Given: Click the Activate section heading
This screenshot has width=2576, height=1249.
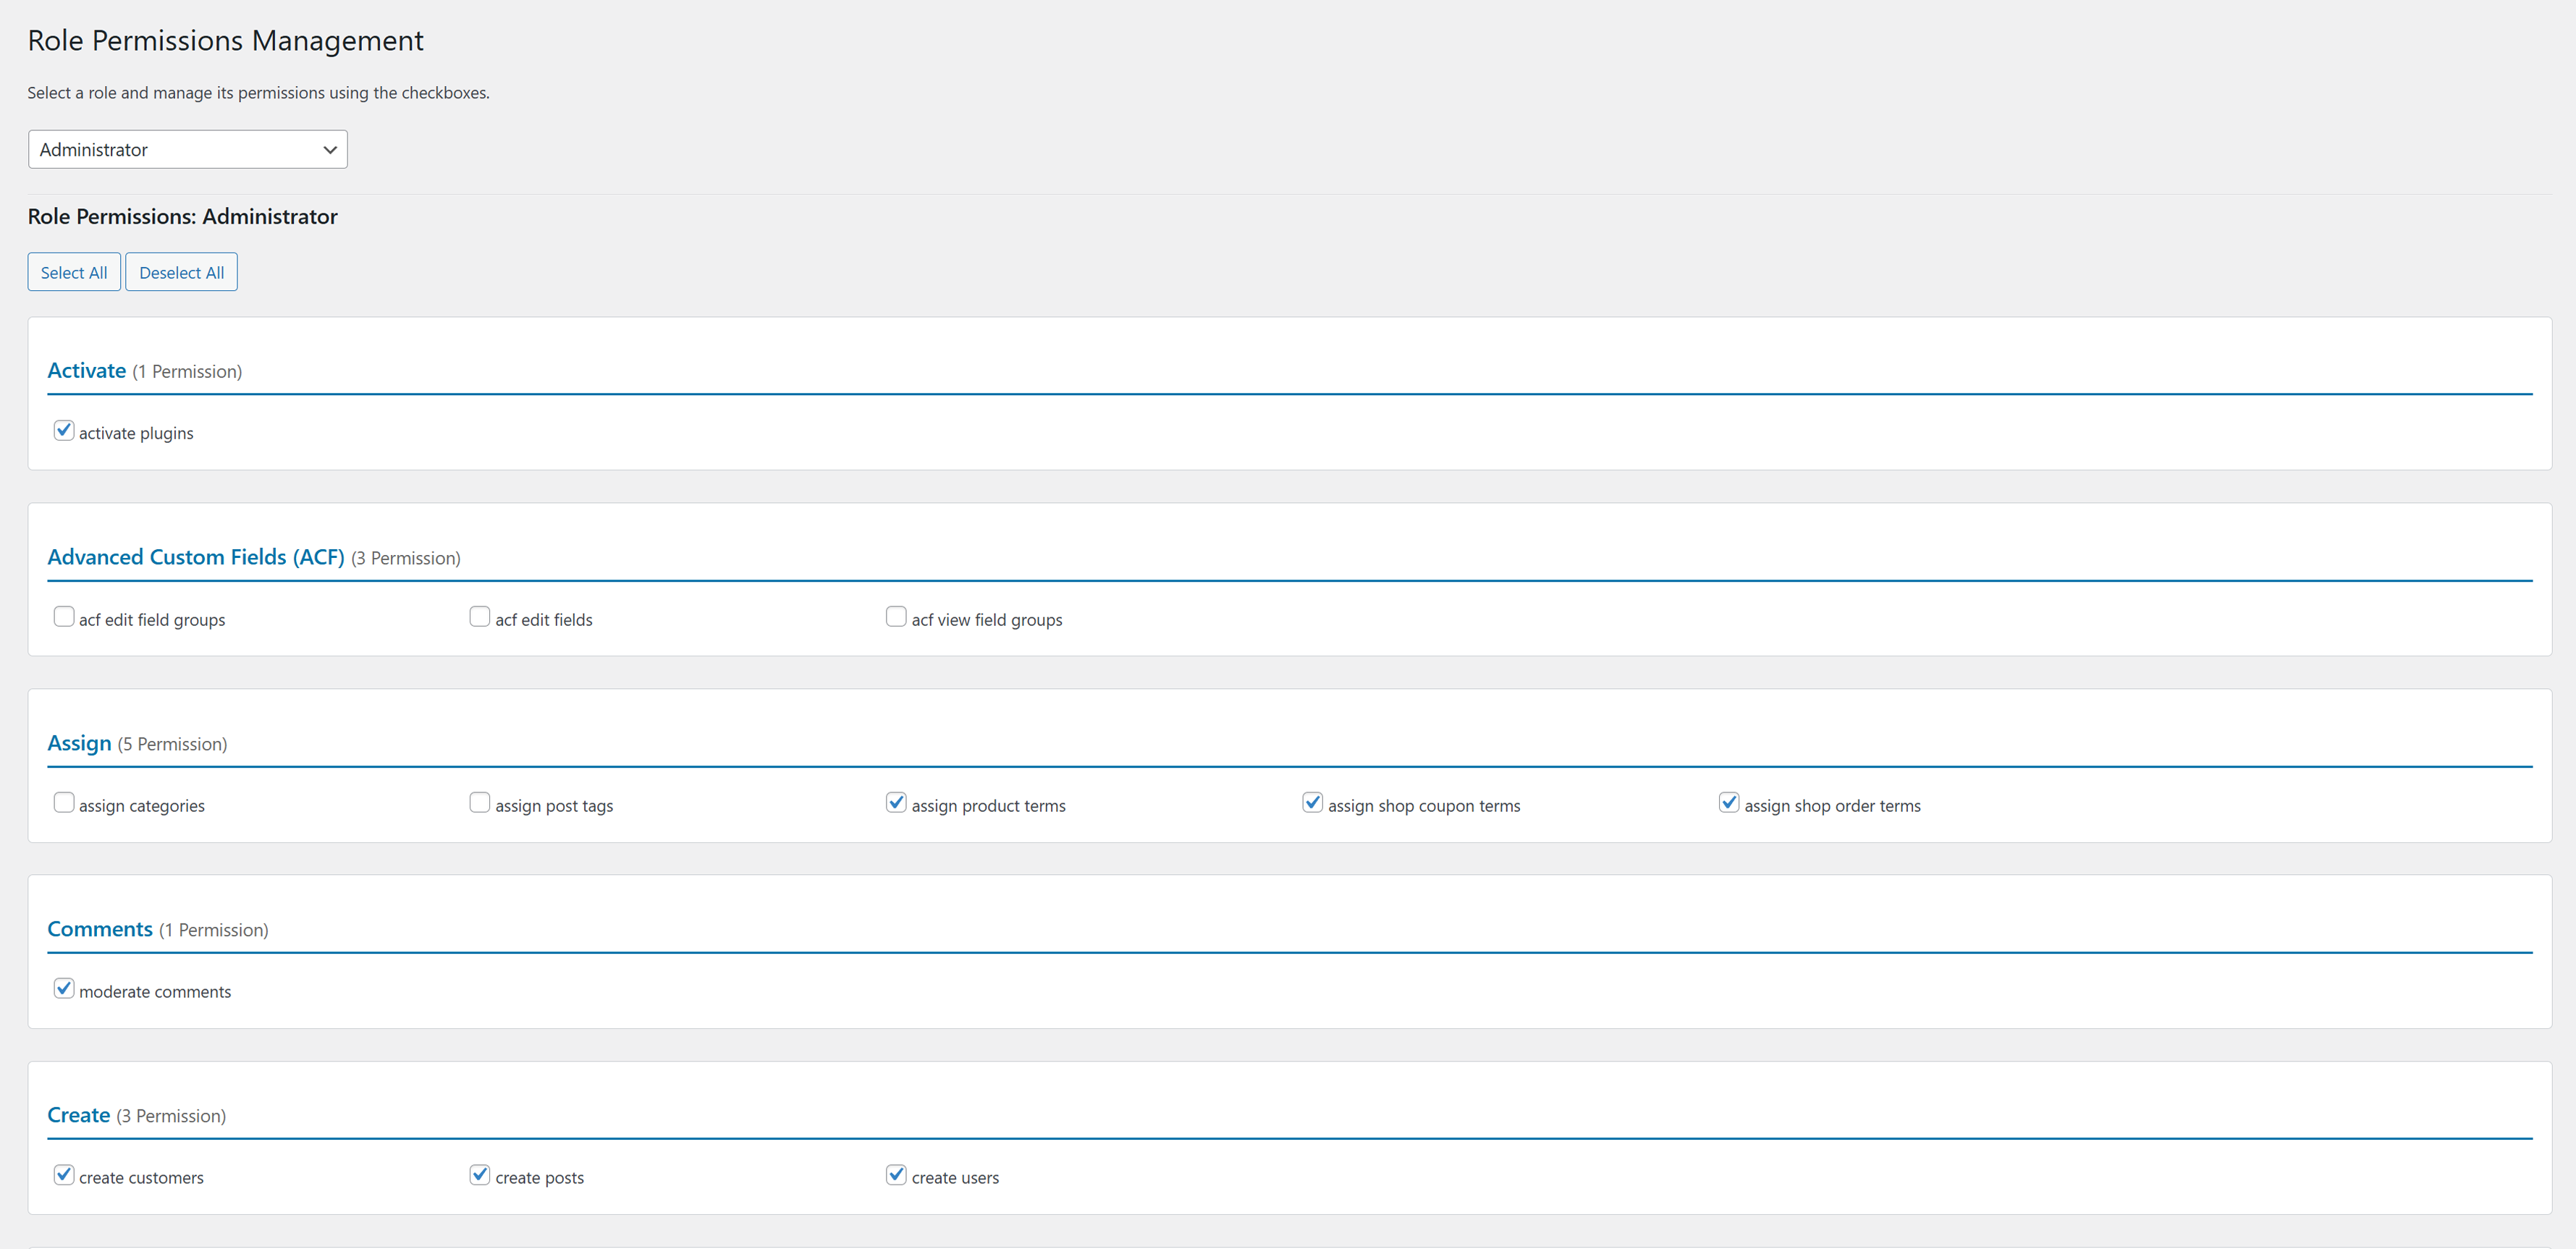Looking at the screenshot, I should pos(86,370).
